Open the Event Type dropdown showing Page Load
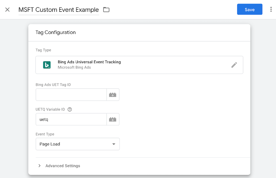 tap(78, 144)
